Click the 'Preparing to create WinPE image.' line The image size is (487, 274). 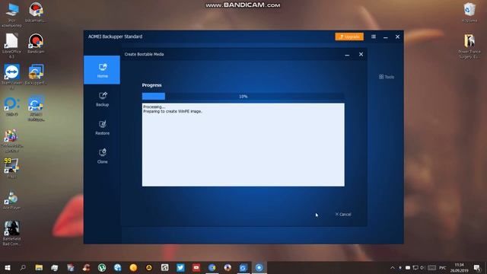(x=173, y=111)
